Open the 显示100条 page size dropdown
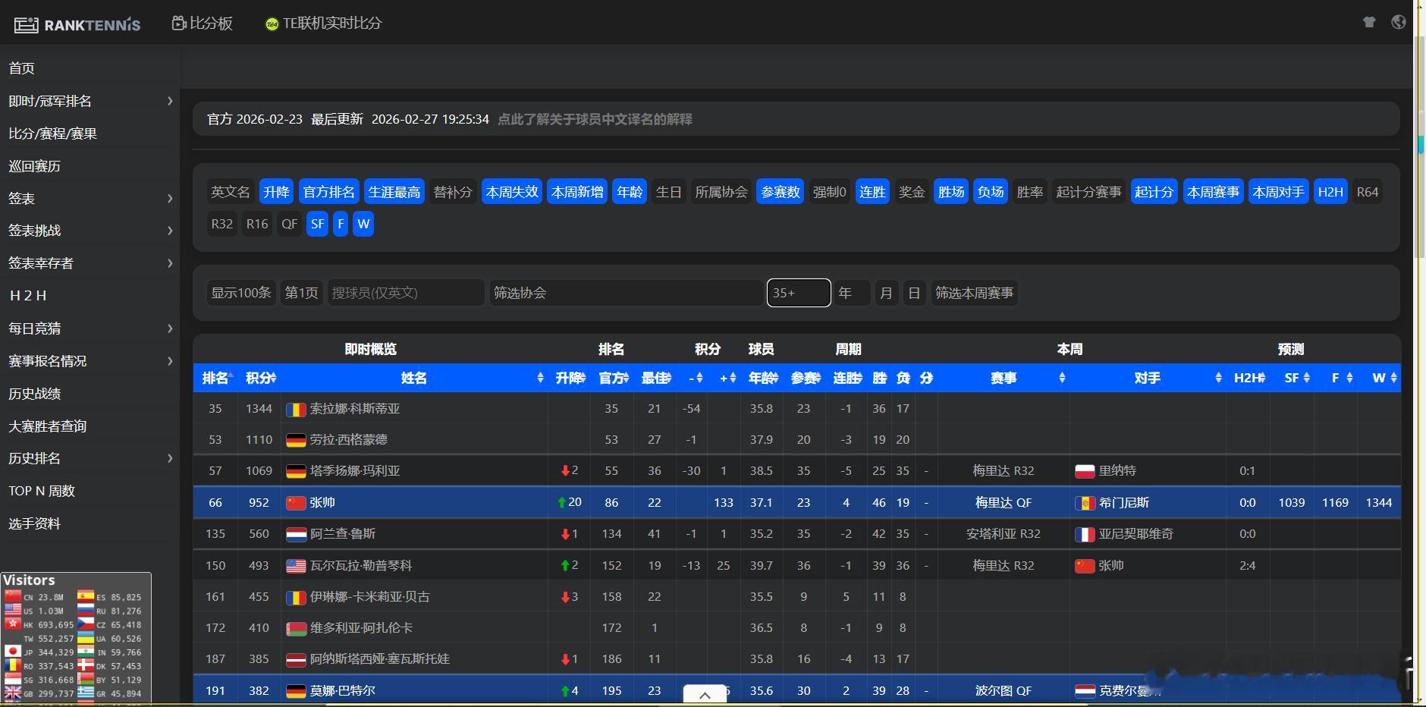Screen dimensions: 1426x707 (x=241, y=293)
